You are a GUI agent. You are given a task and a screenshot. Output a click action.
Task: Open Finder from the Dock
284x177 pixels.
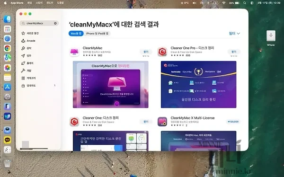click(x=8, y=19)
